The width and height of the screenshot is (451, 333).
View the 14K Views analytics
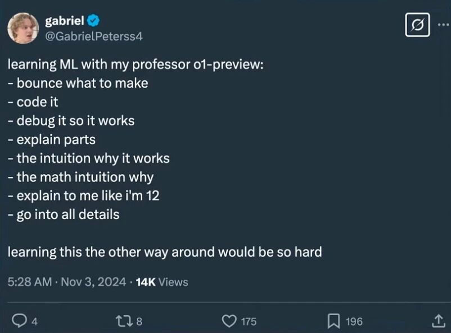162,281
